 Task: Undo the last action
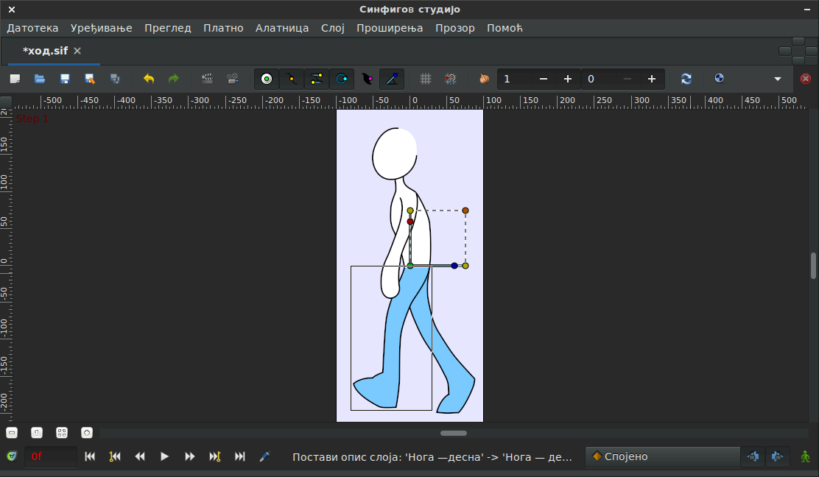pyautogui.click(x=147, y=79)
